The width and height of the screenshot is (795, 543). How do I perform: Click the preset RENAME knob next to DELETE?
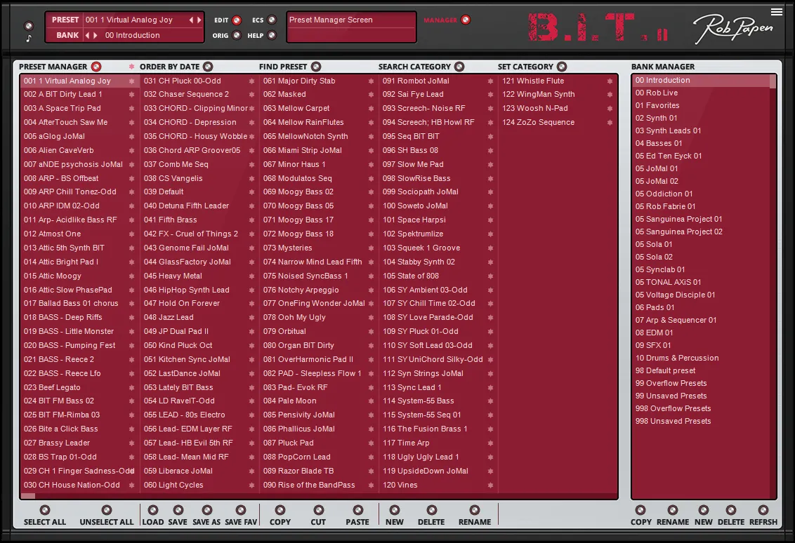tap(475, 510)
